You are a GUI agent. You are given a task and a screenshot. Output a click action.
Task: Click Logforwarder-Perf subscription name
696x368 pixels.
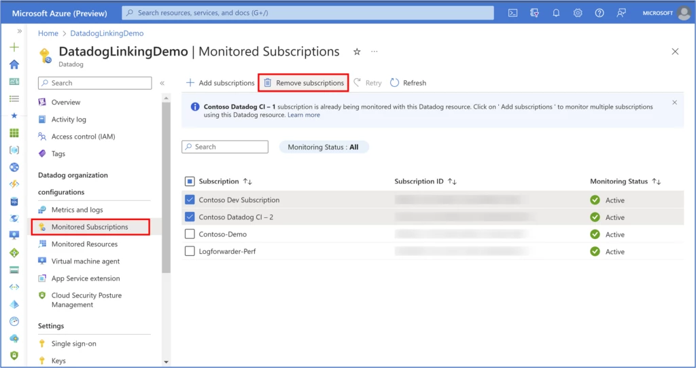(x=227, y=251)
